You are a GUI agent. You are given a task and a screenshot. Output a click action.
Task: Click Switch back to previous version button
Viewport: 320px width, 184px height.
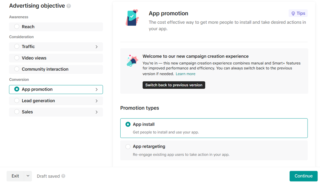pyautogui.click(x=174, y=85)
